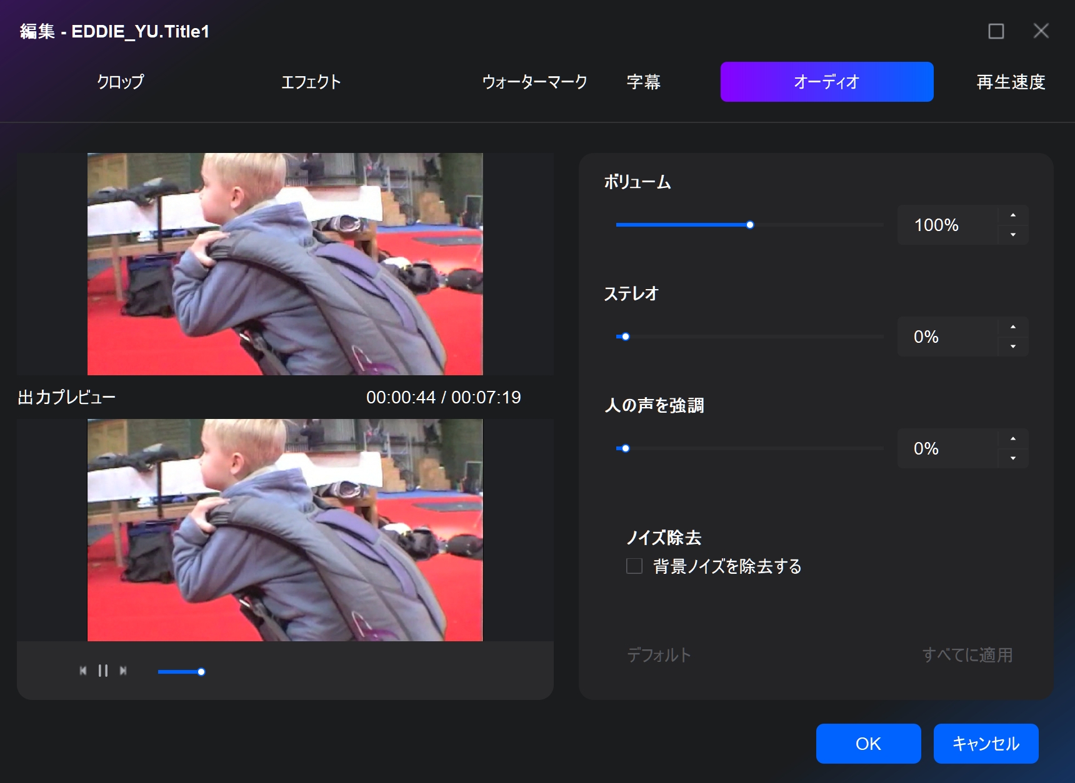
Task: Enable the 背景ノイズを除去する checkbox
Action: [x=634, y=566]
